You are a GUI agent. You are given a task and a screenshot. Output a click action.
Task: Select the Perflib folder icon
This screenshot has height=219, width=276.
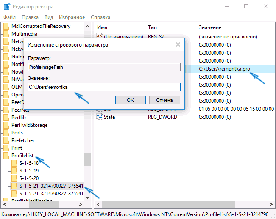(6, 118)
